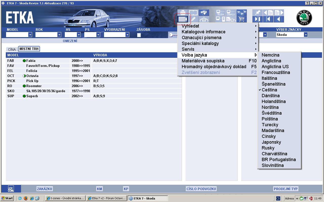Open search with the binoculars icon
This screenshot has height=202, width=324.
tap(204, 13)
